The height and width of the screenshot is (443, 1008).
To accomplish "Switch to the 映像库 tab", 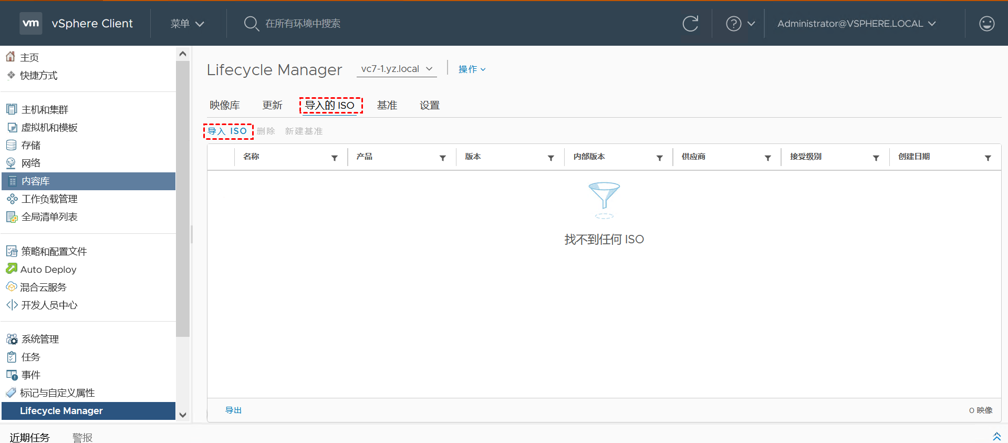I will (225, 105).
